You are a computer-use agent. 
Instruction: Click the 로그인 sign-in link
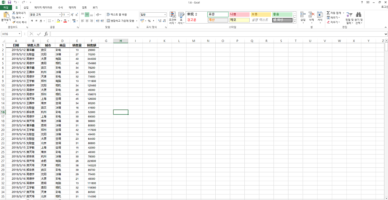[x=384, y=7]
